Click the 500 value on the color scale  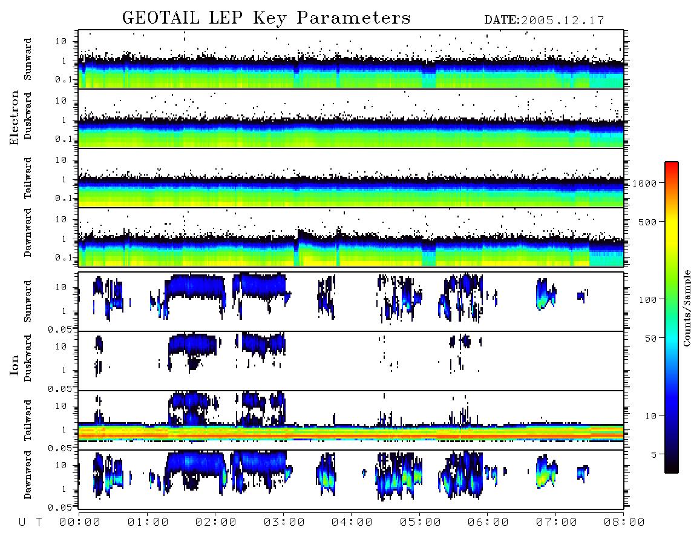tap(647, 222)
